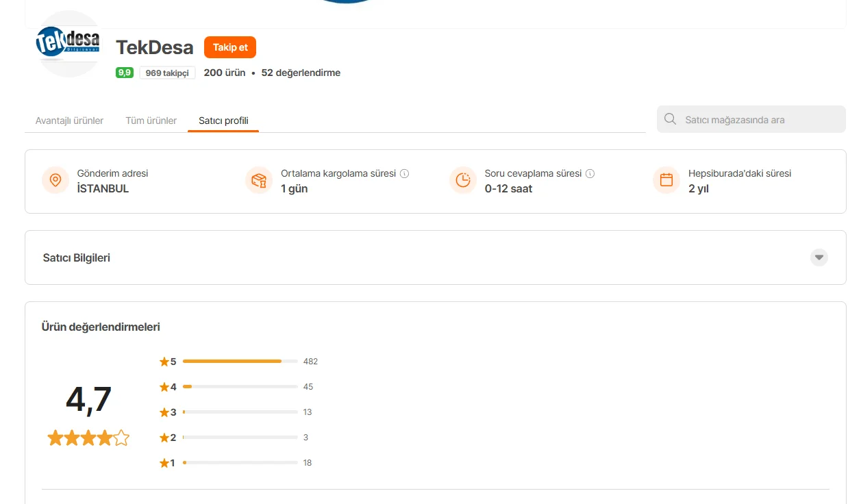Click the 52 değerlendirme text
The image size is (861, 504).
pyautogui.click(x=301, y=73)
